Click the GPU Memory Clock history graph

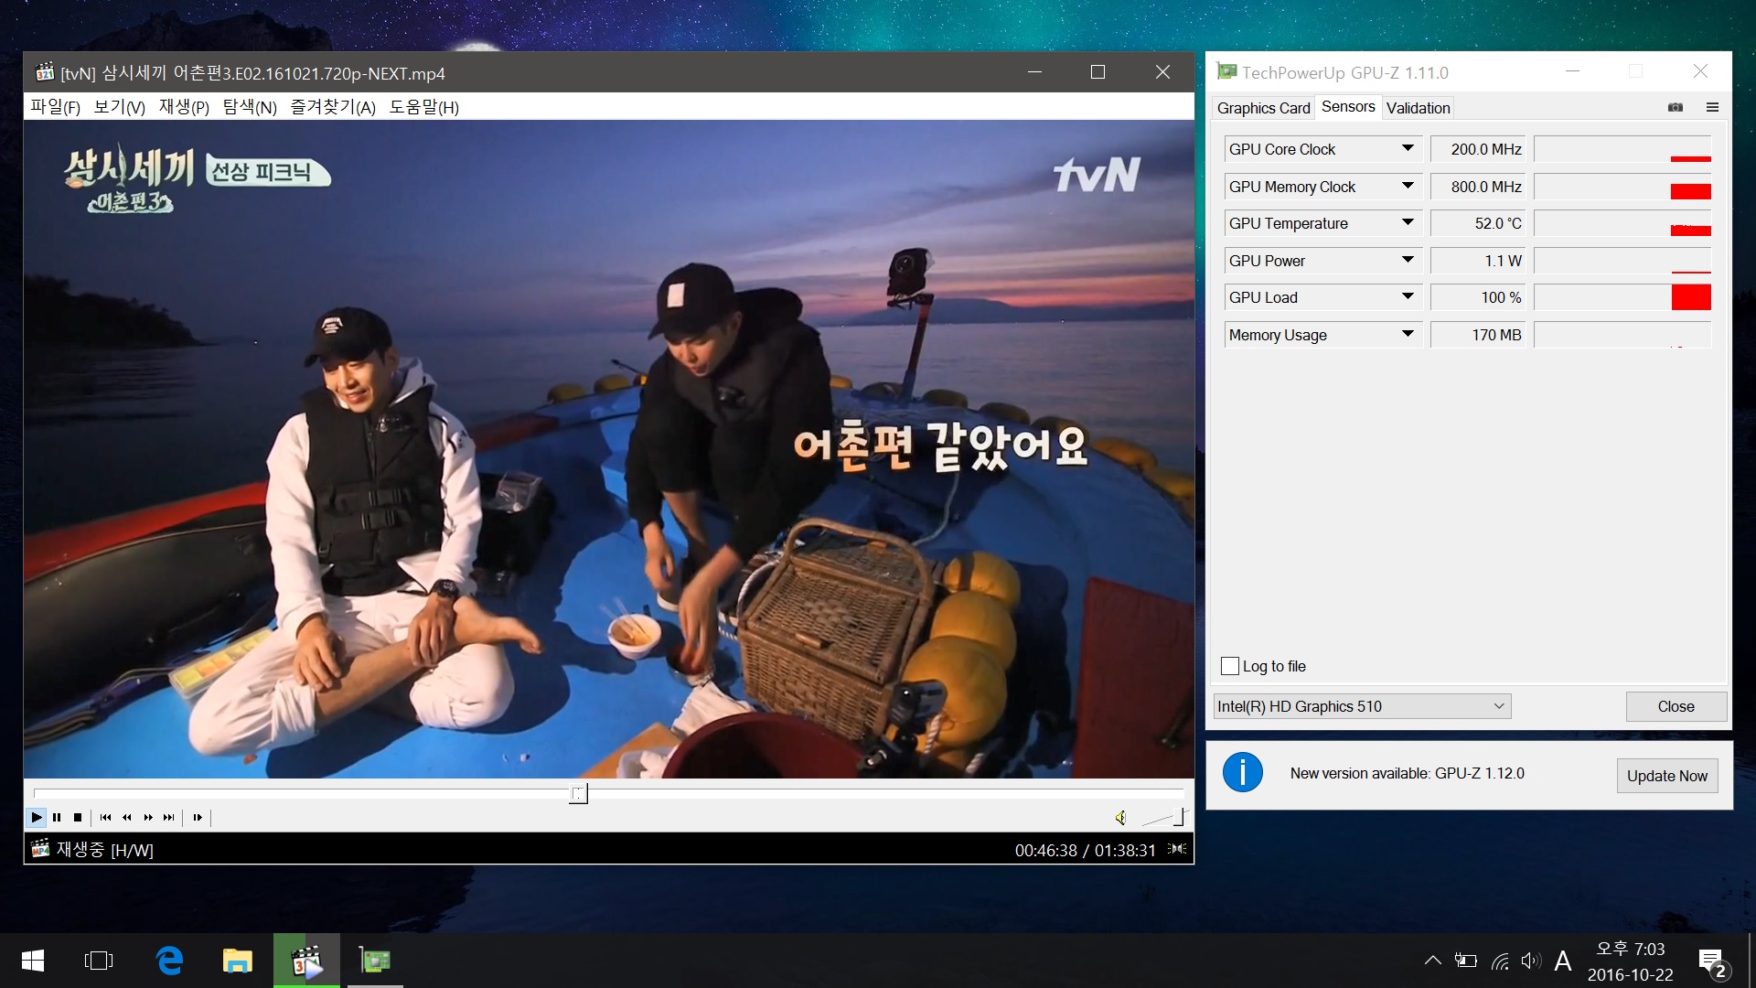1622,187
